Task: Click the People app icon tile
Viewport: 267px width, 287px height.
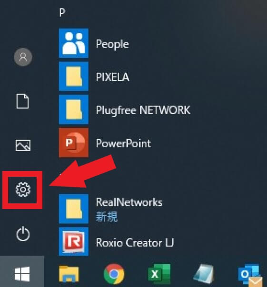Action: (x=74, y=43)
